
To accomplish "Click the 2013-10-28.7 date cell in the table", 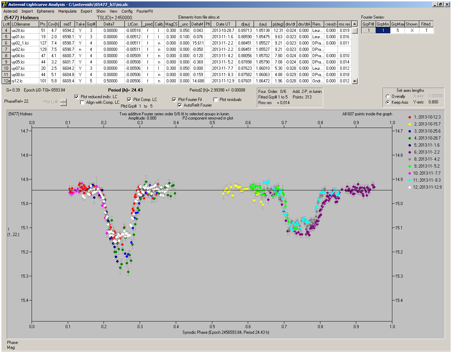I will click(x=223, y=31).
